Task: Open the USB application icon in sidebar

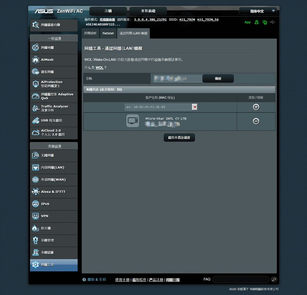Action: click(35, 120)
